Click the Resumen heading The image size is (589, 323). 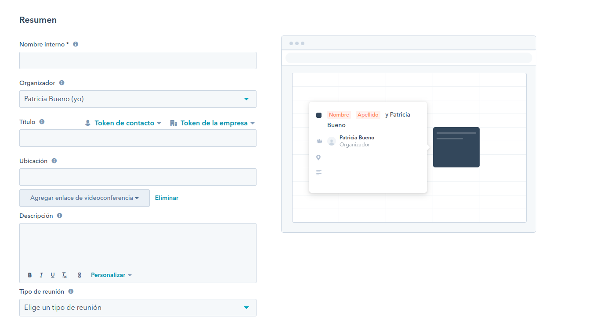click(x=38, y=20)
